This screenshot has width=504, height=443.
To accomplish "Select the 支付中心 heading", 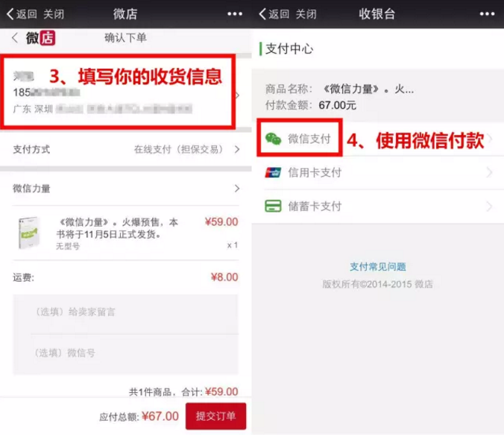I will [x=289, y=49].
